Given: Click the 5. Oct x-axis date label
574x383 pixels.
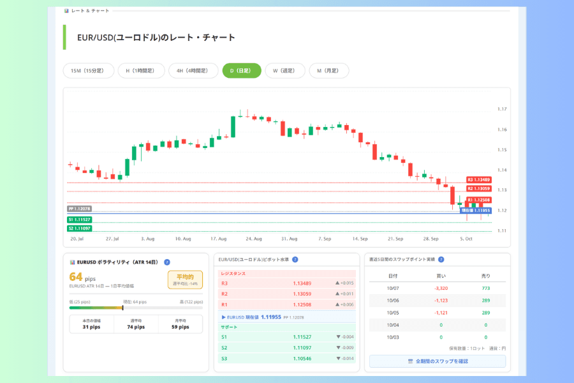Looking at the screenshot, I should pyautogui.click(x=466, y=239).
